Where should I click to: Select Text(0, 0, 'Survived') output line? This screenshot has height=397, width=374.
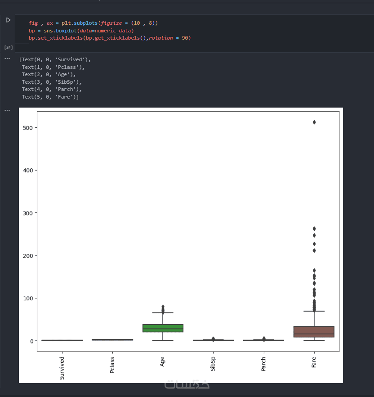click(x=55, y=59)
